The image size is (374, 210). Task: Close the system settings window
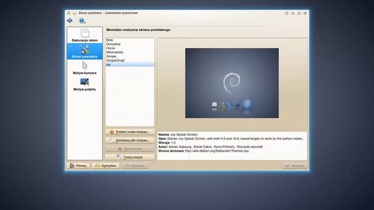(x=305, y=13)
